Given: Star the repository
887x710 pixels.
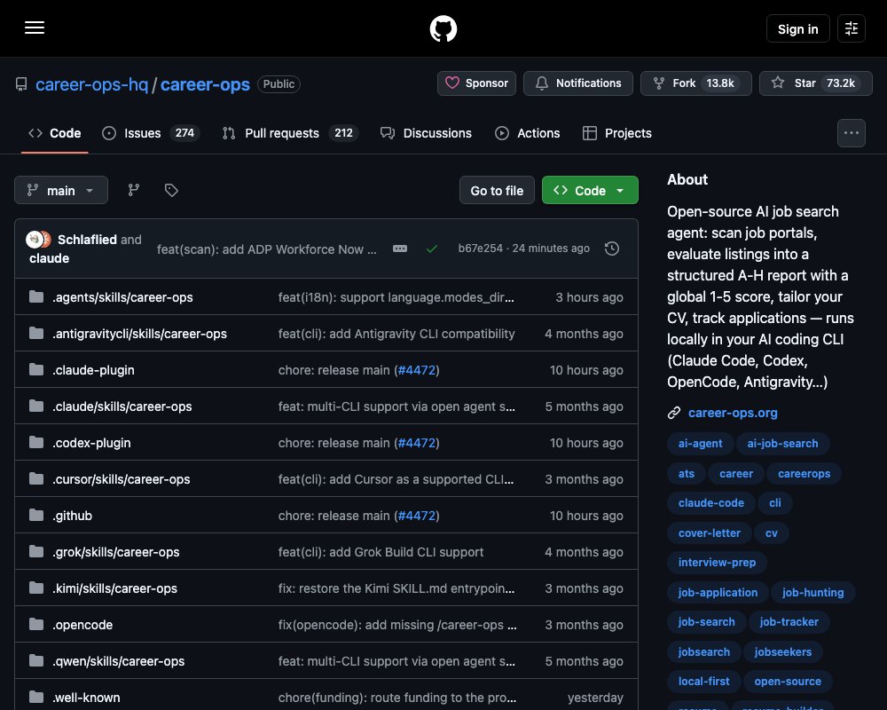Looking at the screenshot, I should click(x=815, y=83).
